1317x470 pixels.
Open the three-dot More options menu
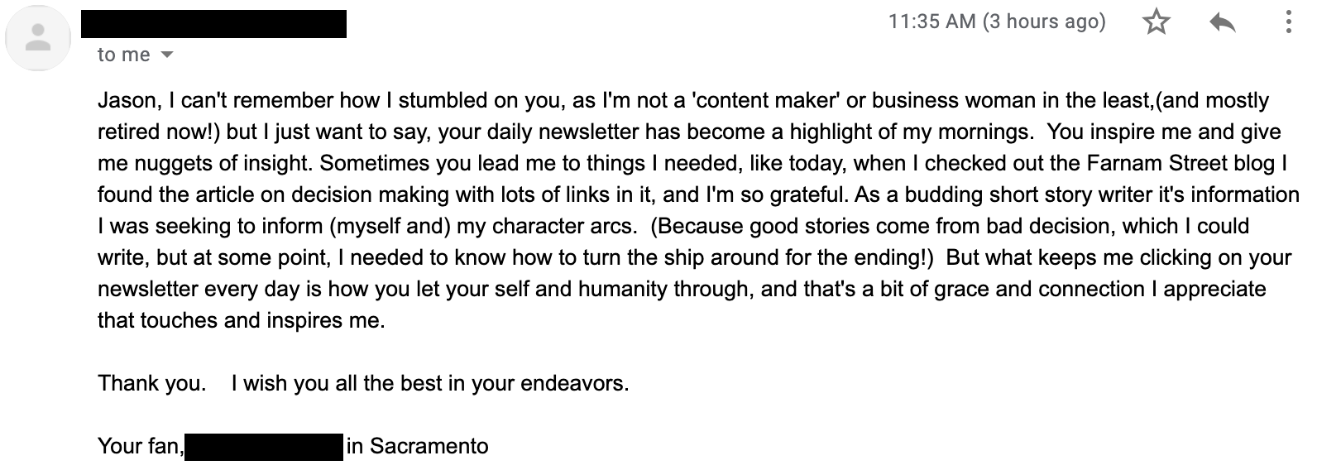(x=1288, y=22)
